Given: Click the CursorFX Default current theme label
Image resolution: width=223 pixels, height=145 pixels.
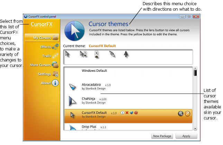Looking at the screenshot, I should pos(102,46).
